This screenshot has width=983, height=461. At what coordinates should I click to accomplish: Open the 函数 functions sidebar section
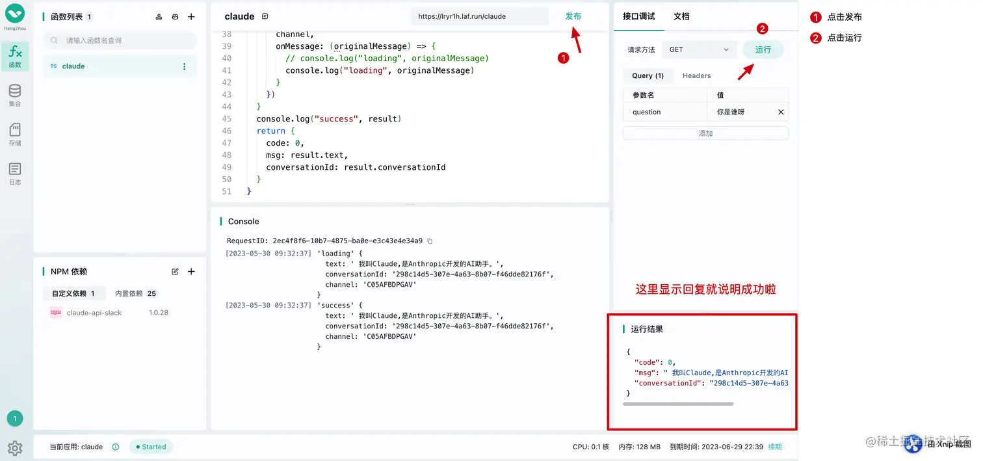(15, 56)
